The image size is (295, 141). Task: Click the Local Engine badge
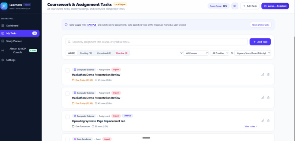click(x=120, y=4)
